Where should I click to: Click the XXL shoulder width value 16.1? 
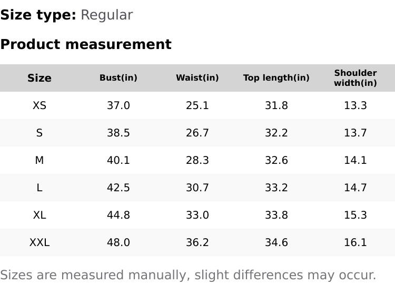click(x=355, y=242)
